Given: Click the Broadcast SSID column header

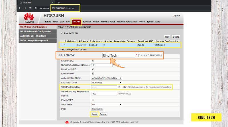Looking at the screenshot, I should (145, 41).
